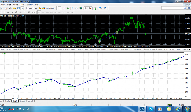Switch to tester Graph tab
Image resolution: width=191 pixels, height=112 pixels.
[15, 101]
